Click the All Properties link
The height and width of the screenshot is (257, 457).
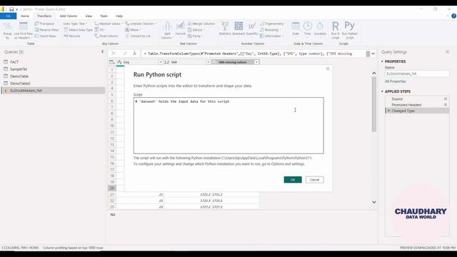pos(395,81)
